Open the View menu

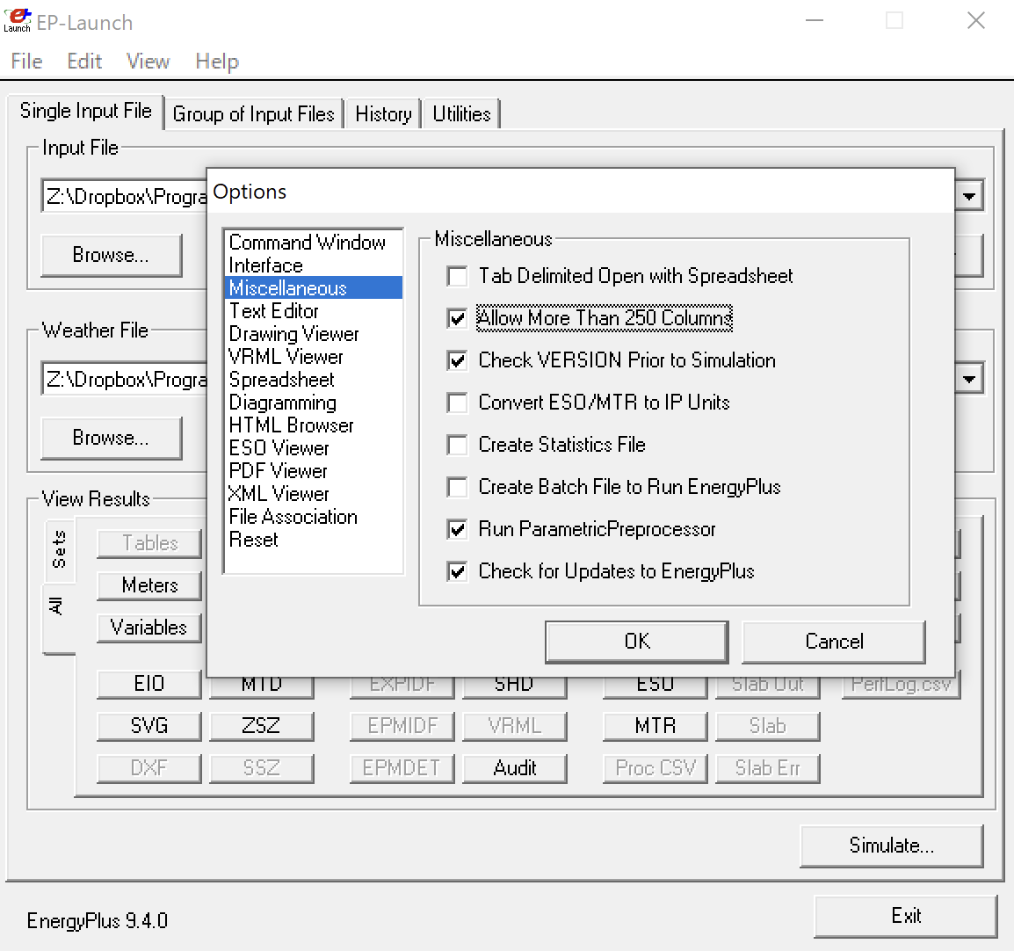pos(148,62)
